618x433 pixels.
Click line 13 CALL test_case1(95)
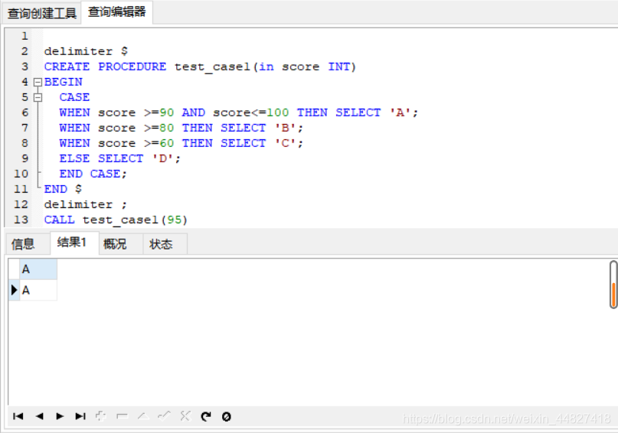coord(116,220)
